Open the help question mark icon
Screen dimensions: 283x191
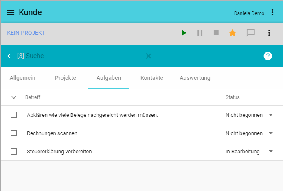coord(268,56)
